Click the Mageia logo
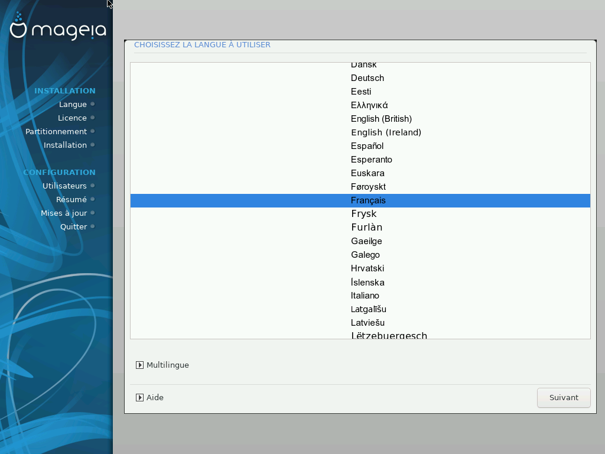605x454 pixels. click(x=58, y=26)
